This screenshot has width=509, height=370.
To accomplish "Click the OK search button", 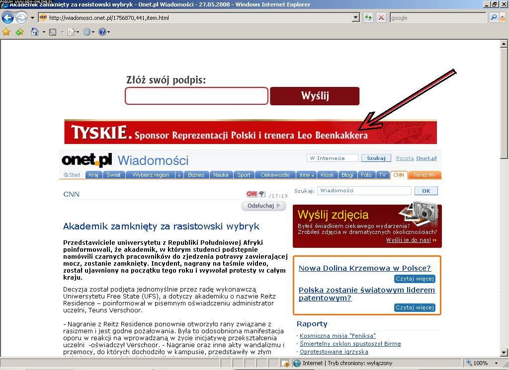I will 426,191.
